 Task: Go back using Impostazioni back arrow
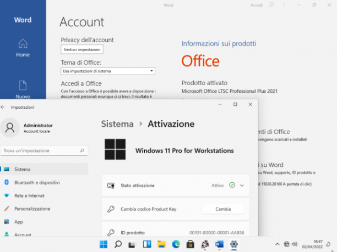coord(3,107)
